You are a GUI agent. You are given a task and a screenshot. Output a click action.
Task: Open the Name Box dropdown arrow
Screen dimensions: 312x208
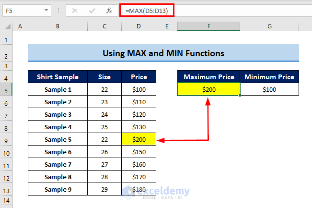[x=46, y=10]
